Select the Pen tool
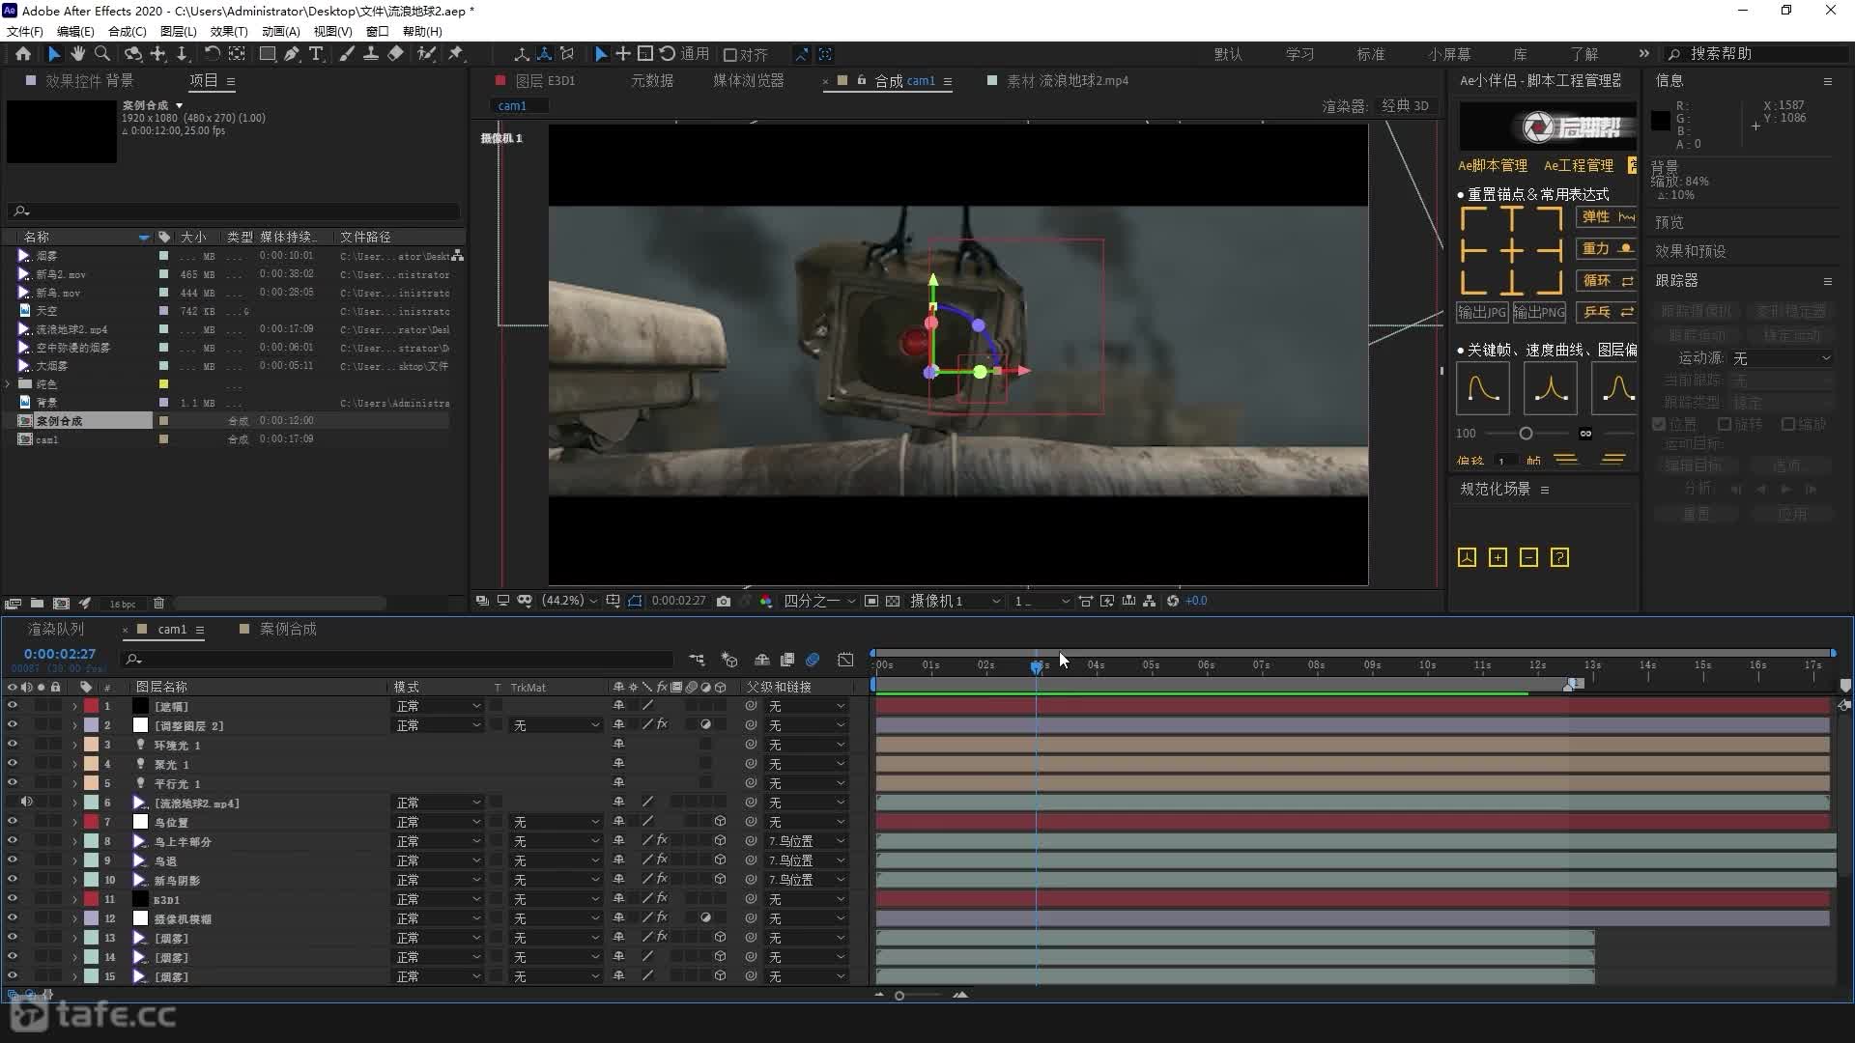 [292, 54]
